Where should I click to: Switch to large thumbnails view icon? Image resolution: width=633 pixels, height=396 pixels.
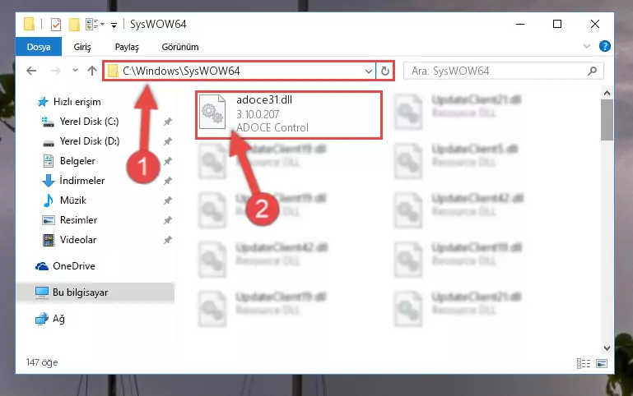(601, 363)
